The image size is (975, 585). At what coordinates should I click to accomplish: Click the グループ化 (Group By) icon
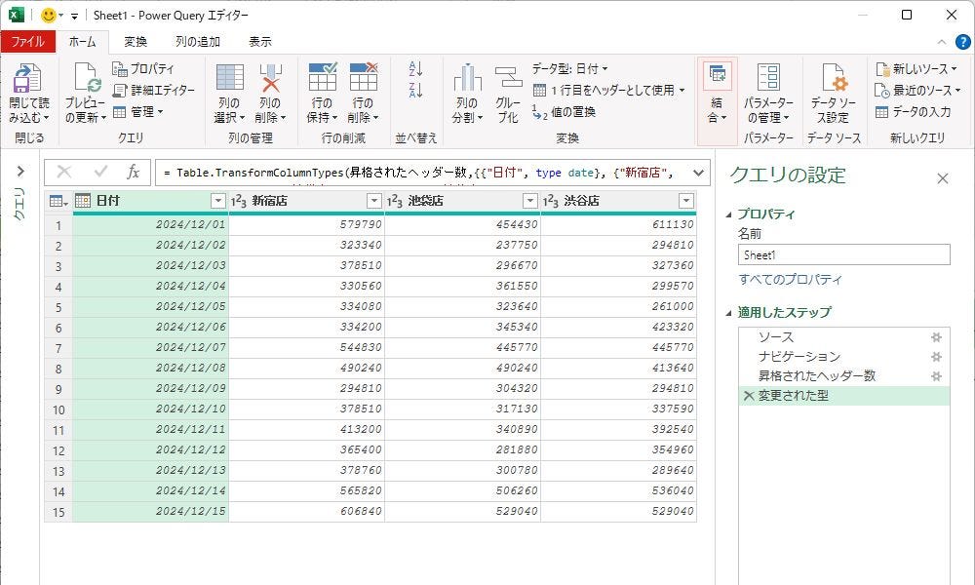click(x=508, y=78)
